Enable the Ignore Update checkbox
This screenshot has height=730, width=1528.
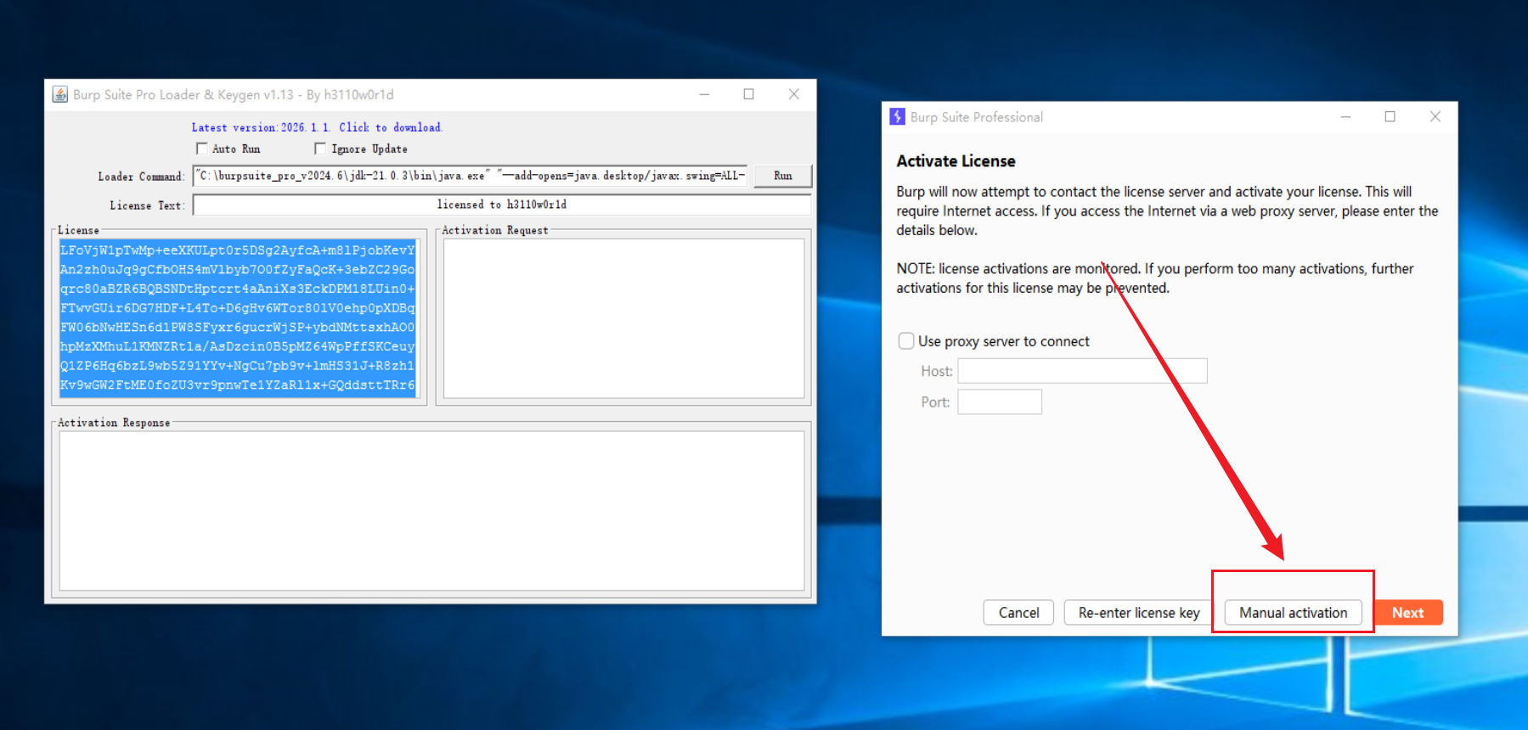point(320,149)
